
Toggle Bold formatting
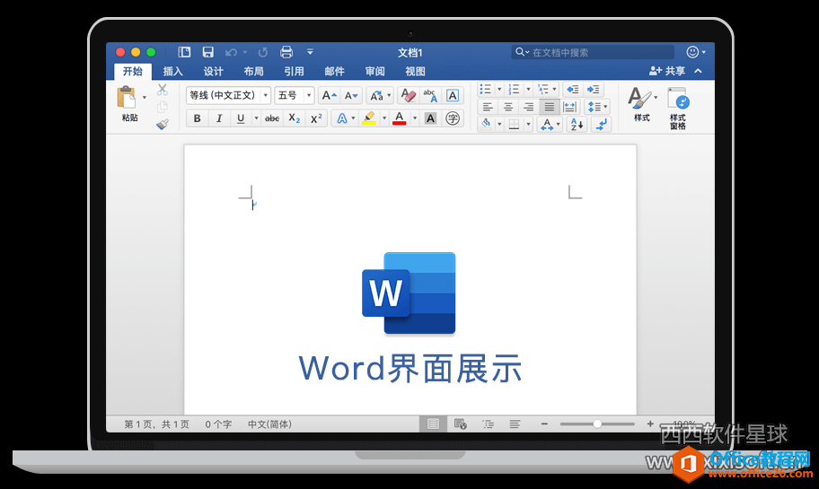click(198, 118)
